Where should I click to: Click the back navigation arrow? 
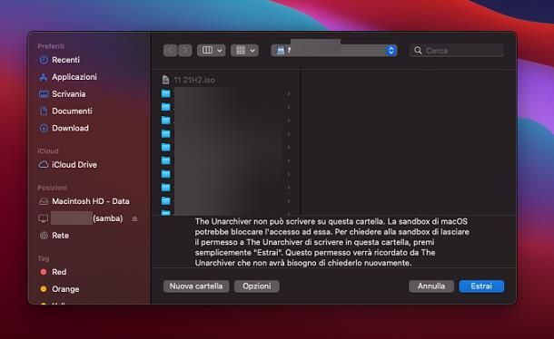pos(171,51)
